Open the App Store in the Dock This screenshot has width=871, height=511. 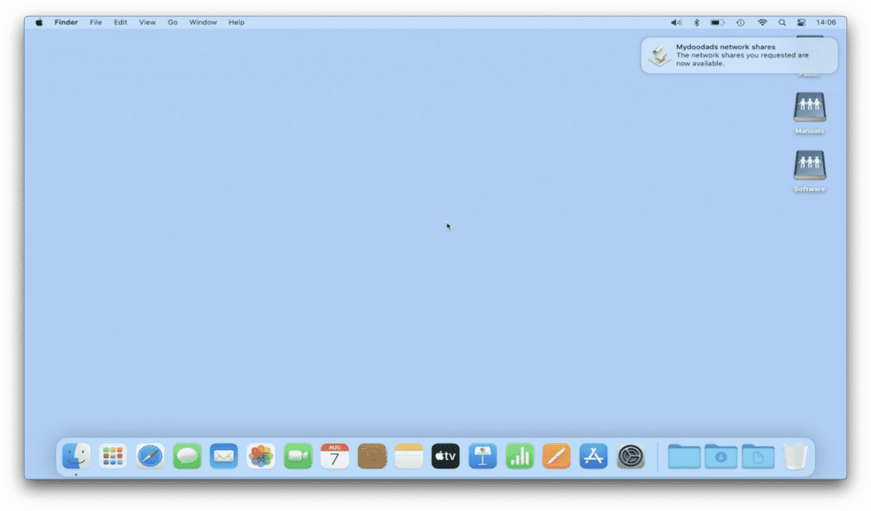(x=593, y=456)
